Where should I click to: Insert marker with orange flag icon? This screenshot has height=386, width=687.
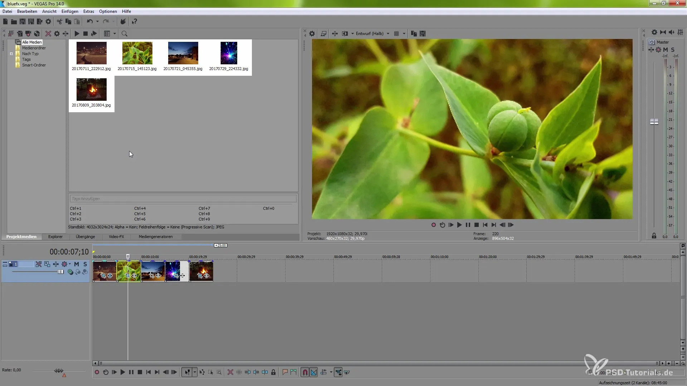tap(285, 372)
